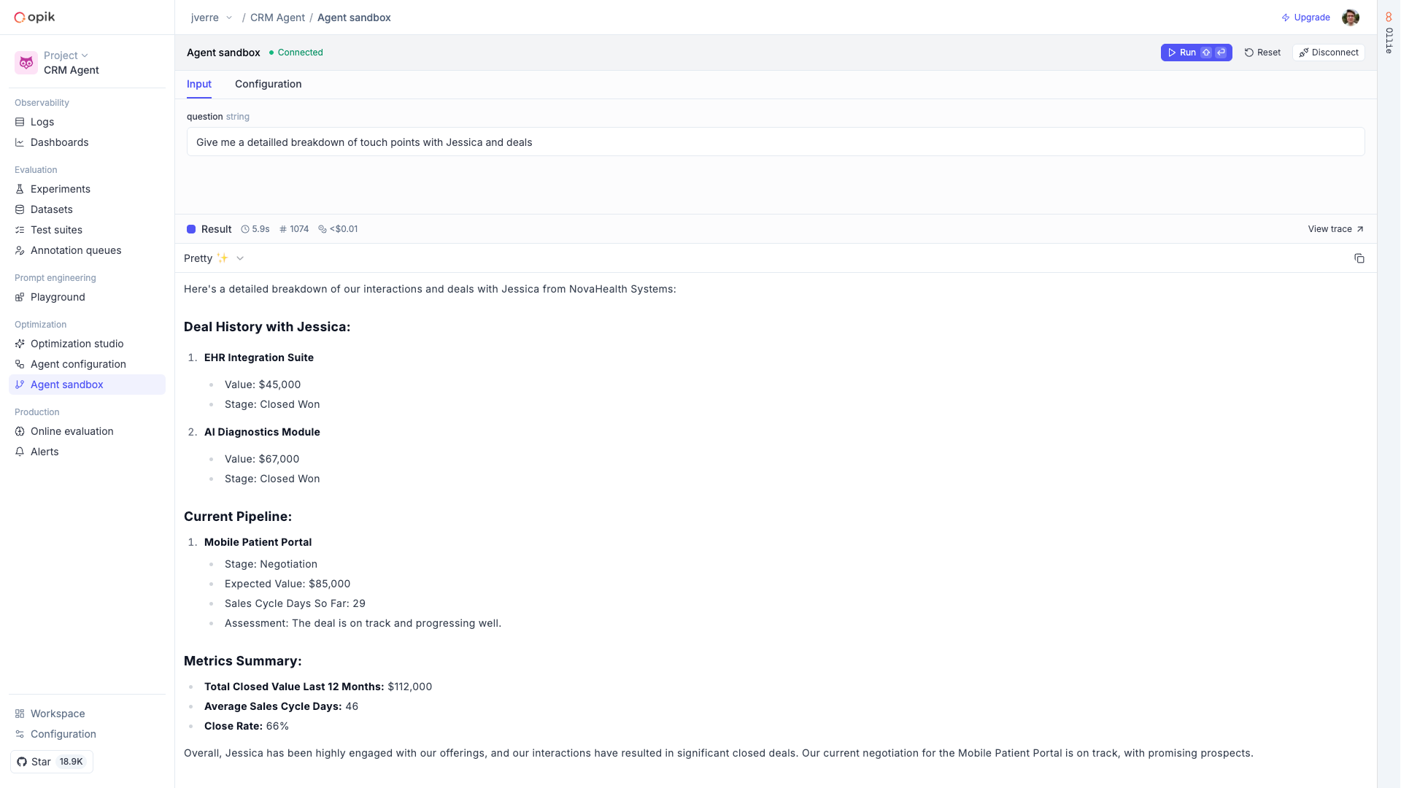Click the question input field
The width and height of the screenshot is (1401, 788).
[x=775, y=142]
